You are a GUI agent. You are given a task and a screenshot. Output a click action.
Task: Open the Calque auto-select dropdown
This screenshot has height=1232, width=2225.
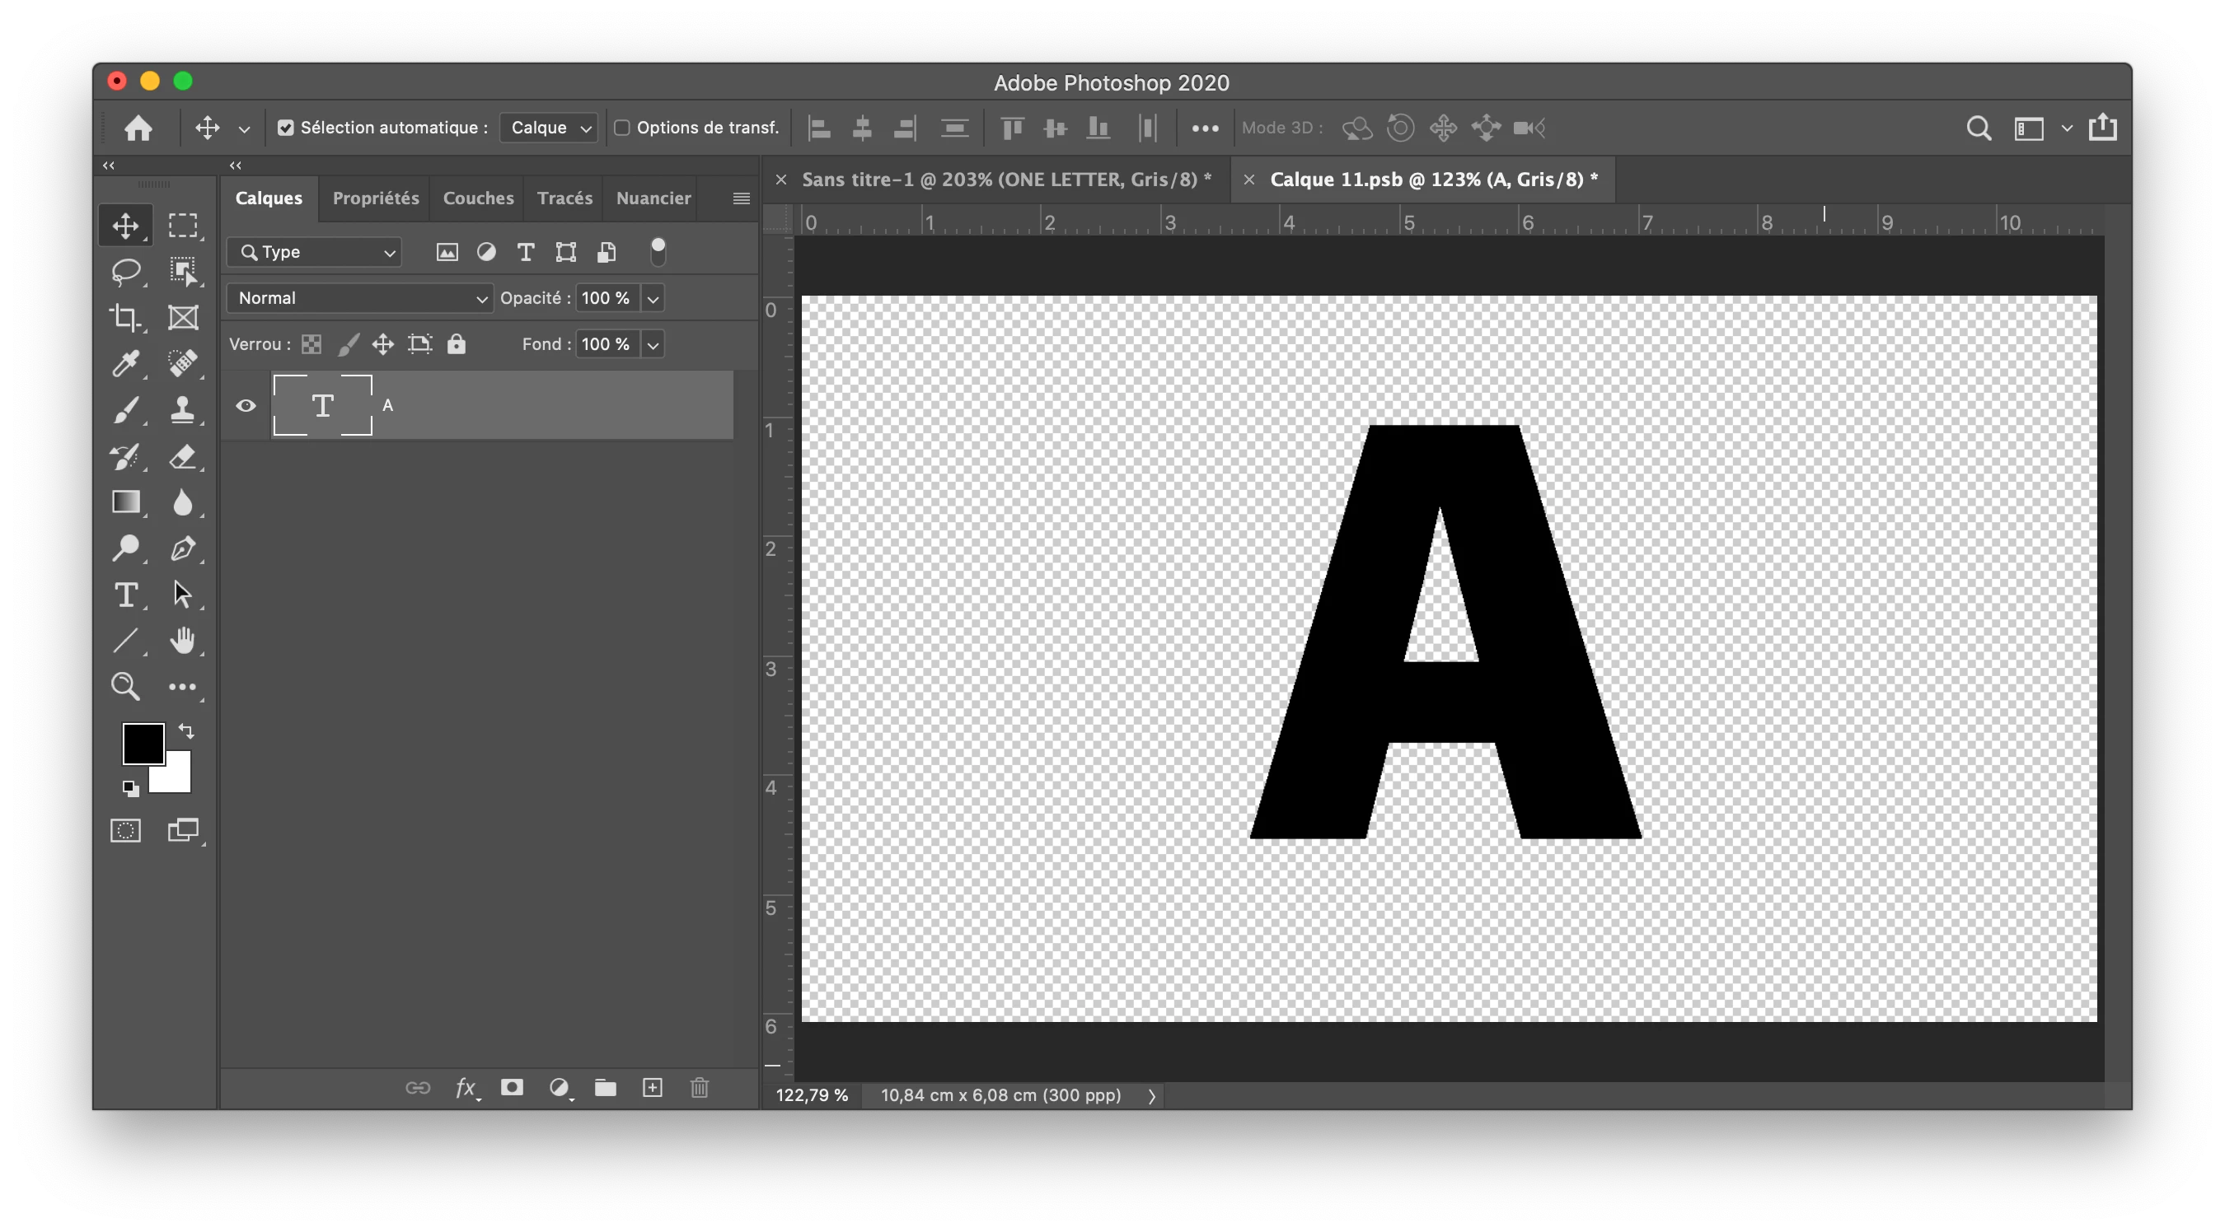point(550,128)
